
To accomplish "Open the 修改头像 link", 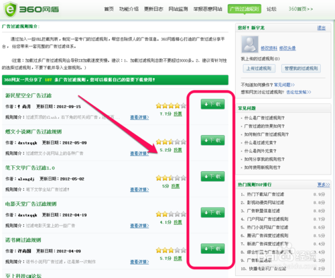I will [287, 48].
